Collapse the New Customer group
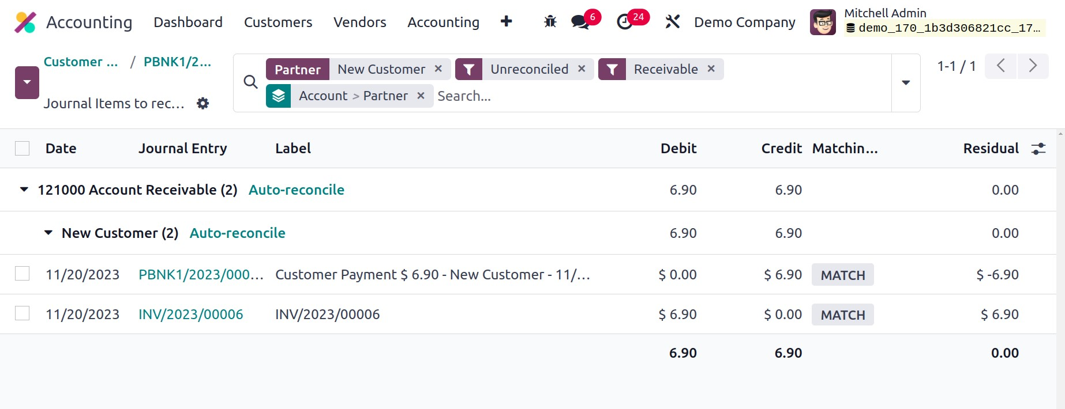This screenshot has height=409, width=1065. coord(48,233)
